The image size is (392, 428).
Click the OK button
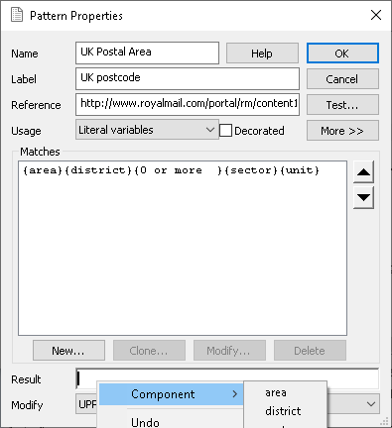342,53
